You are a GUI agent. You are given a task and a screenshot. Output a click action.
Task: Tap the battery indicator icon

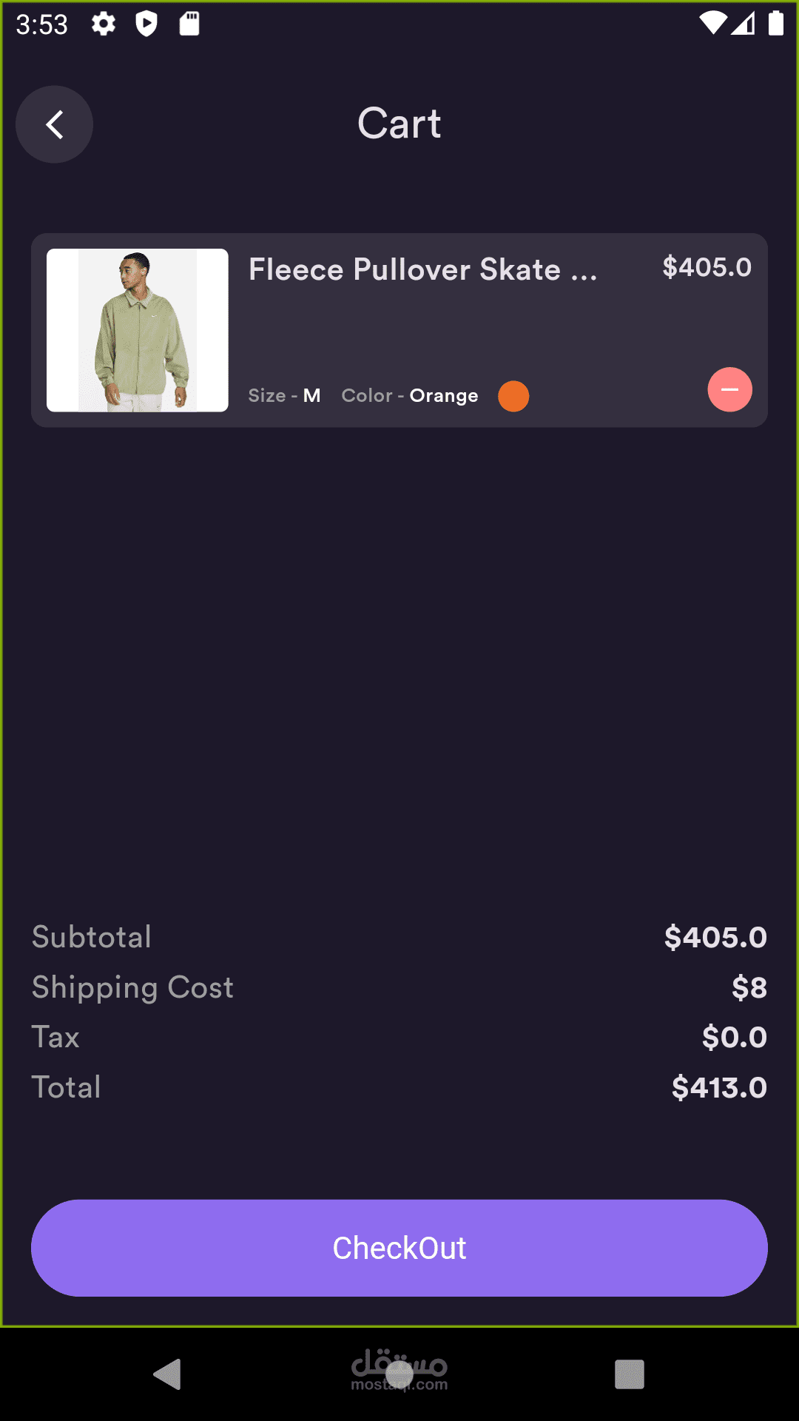coord(775,24)
